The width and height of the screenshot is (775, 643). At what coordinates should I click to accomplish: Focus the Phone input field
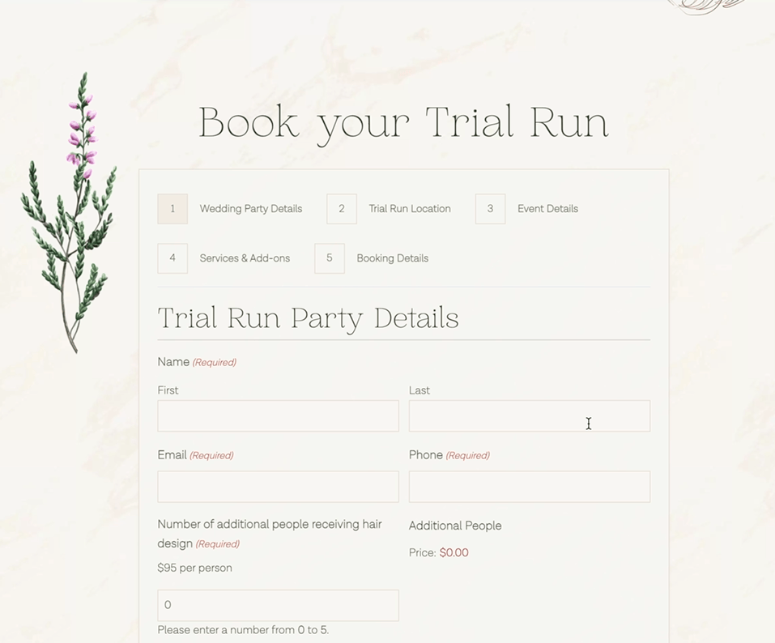[x=530, y=487]
